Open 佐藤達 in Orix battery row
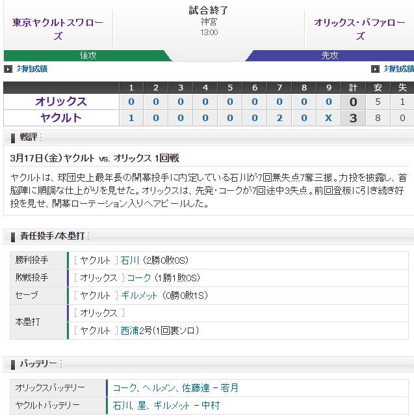414x418 pixels. click(196, 388)
